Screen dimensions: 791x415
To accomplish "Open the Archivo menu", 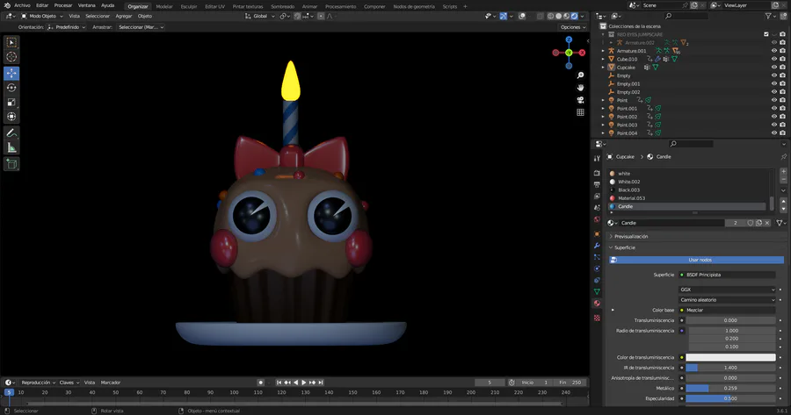I will (22, 5).
